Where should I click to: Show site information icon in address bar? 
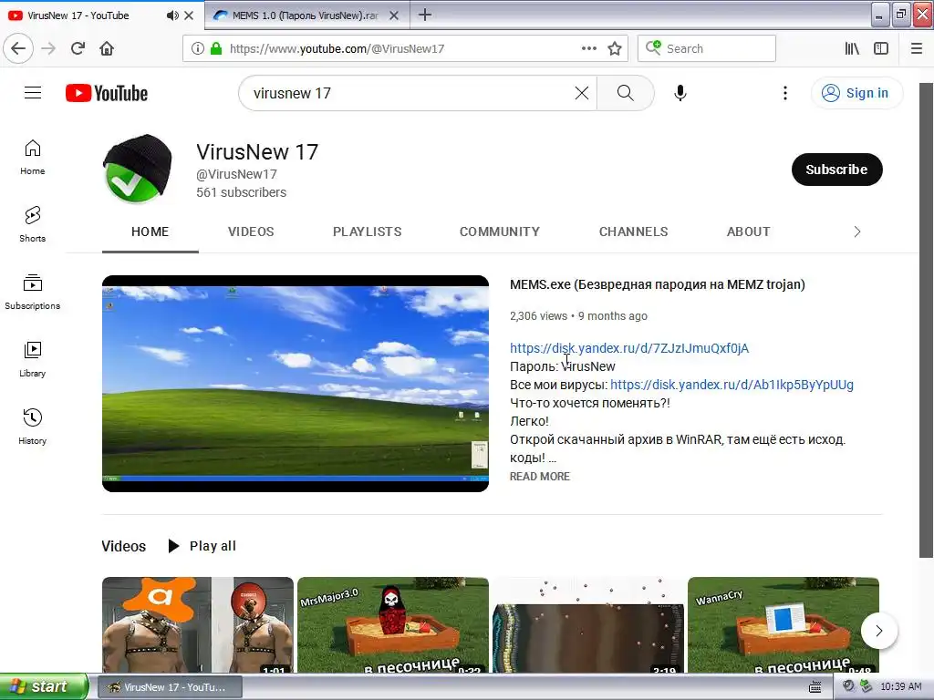(x=198, y=49)
